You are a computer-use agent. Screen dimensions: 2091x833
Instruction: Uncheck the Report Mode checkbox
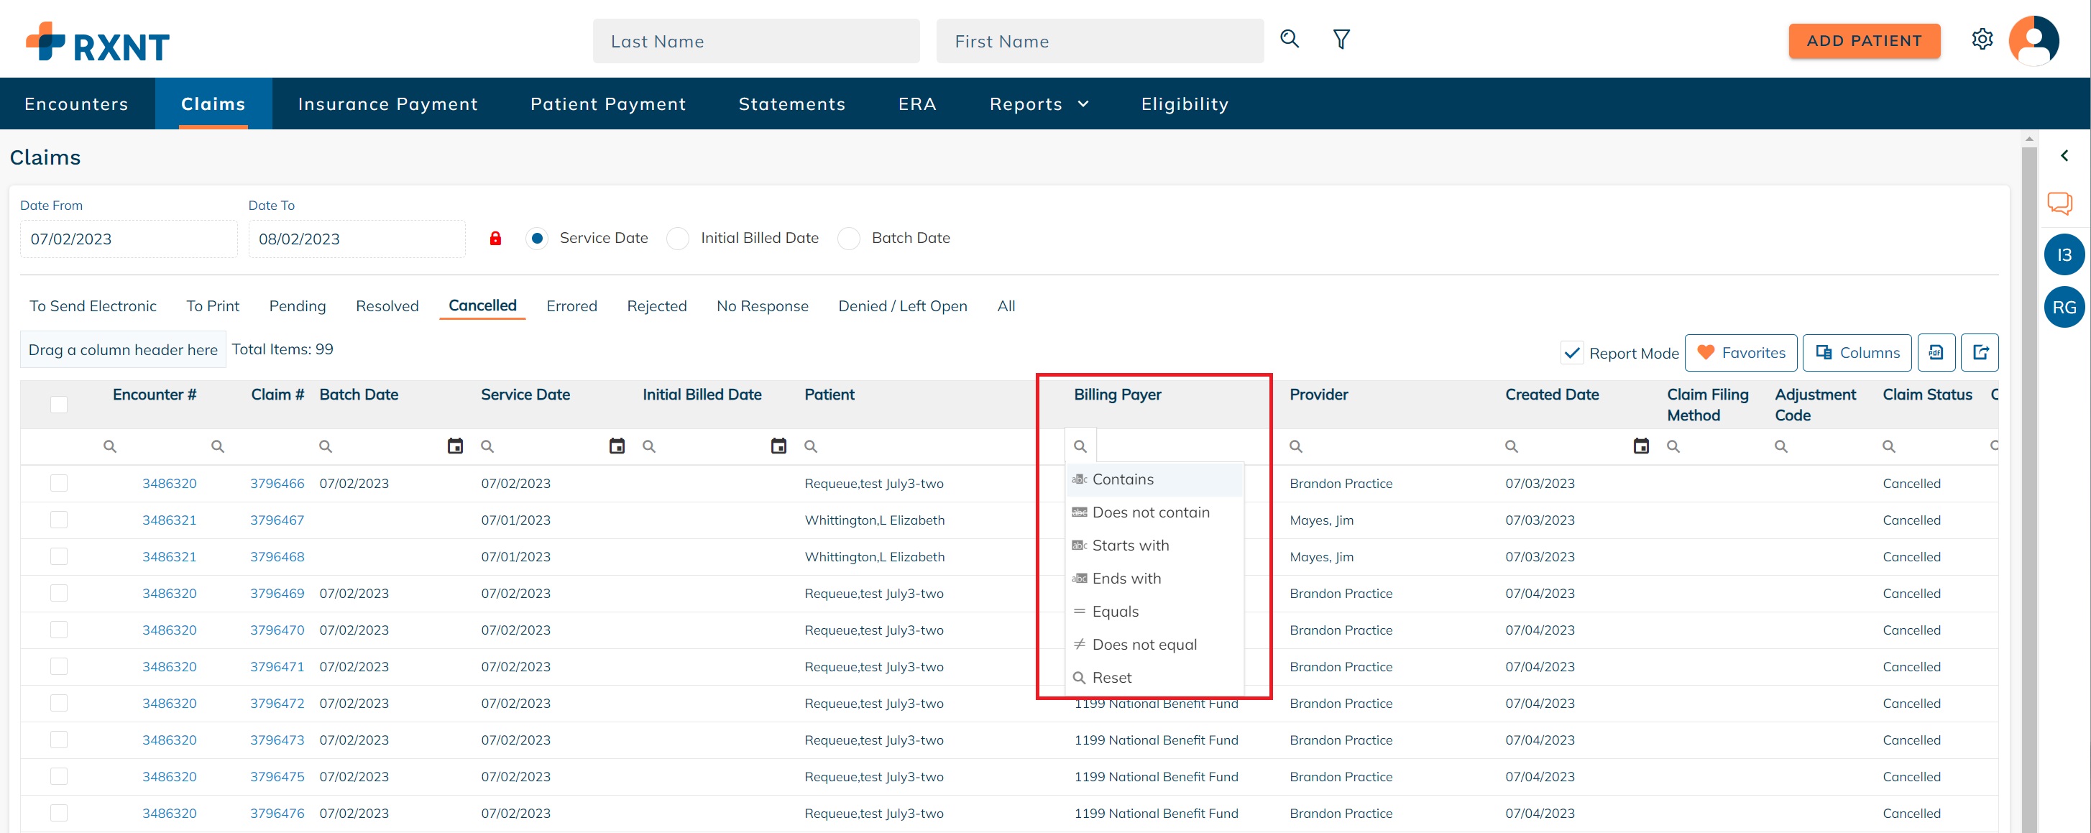point(1571,353)
